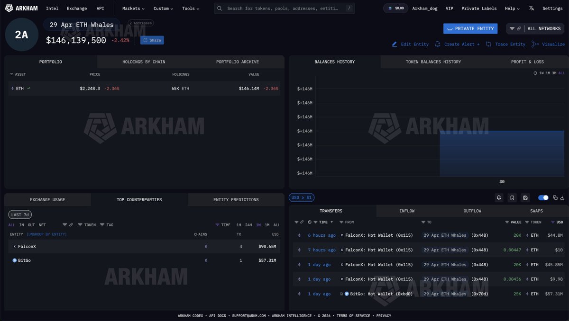Select the 24H time filter in counterparties
569x321 pixels.
coord(248,225)
